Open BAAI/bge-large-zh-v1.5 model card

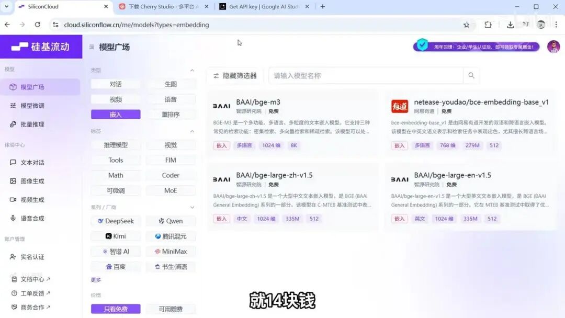(x=292, y=197)
